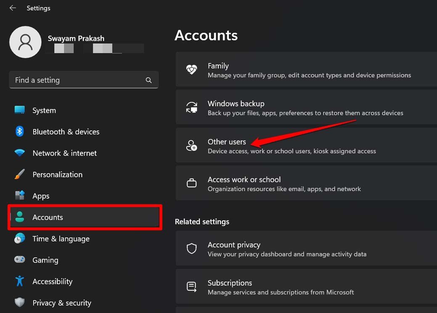
Task: Click the Bluetooth icon in sidebar
Action: point(20,131)
